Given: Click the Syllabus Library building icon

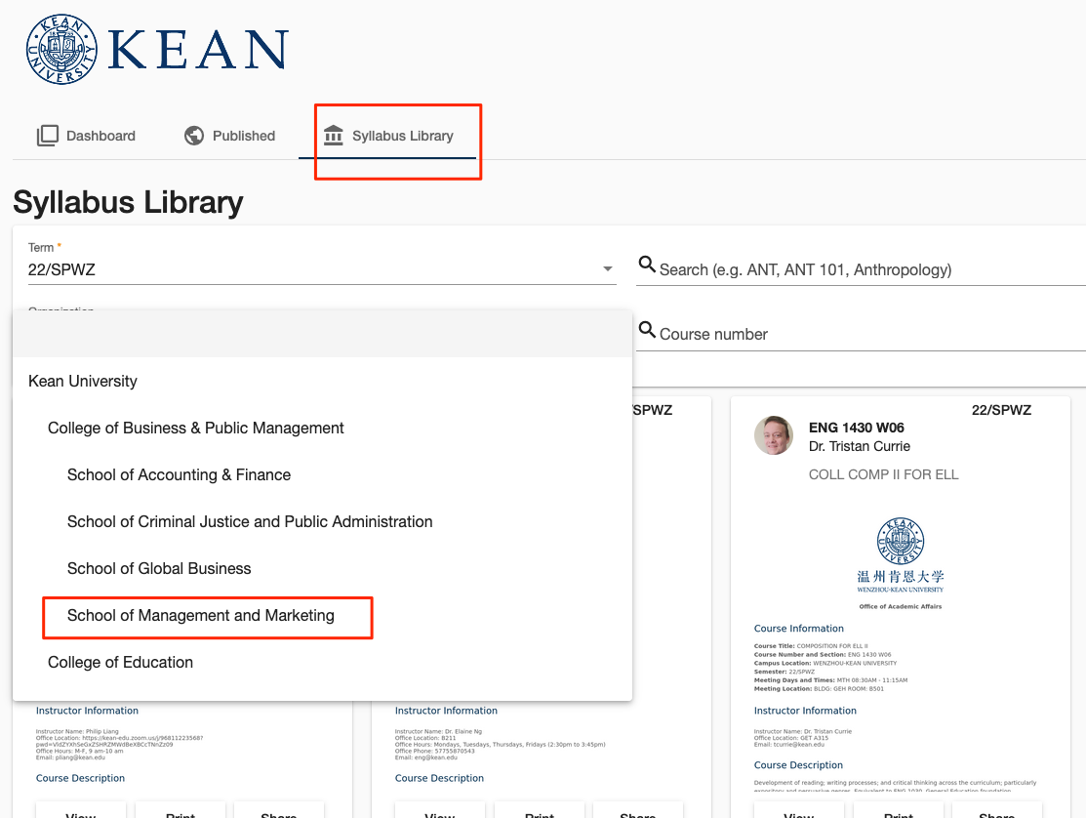Looking at the screenshot, I should click(333, 136).
